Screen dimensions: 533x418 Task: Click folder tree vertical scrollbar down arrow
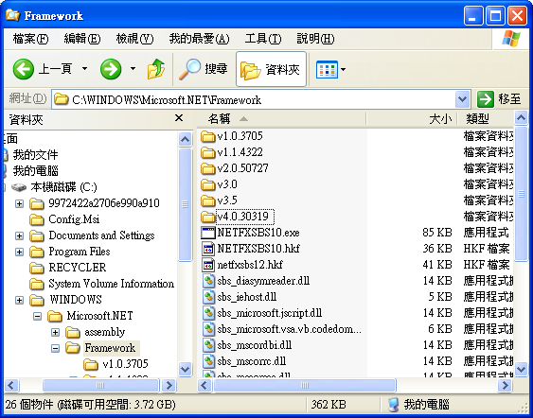point(186,369)
